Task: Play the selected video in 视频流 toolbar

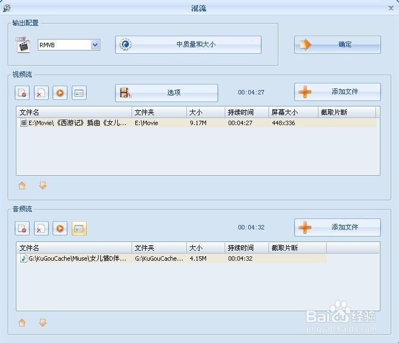Action: coord(60,93)
